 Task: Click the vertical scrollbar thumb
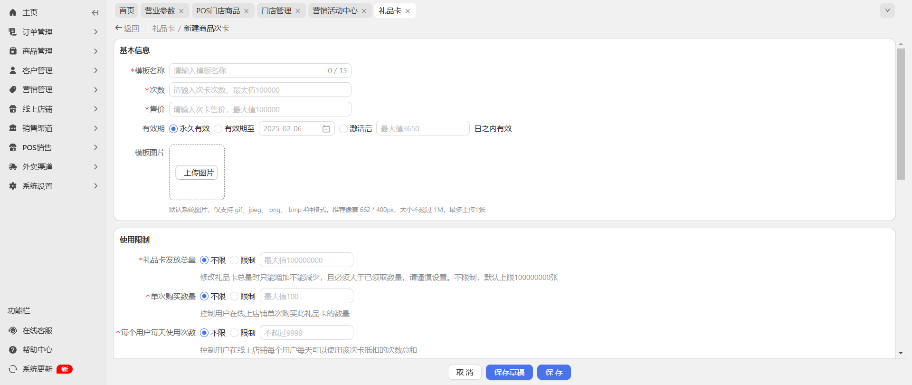901,114
